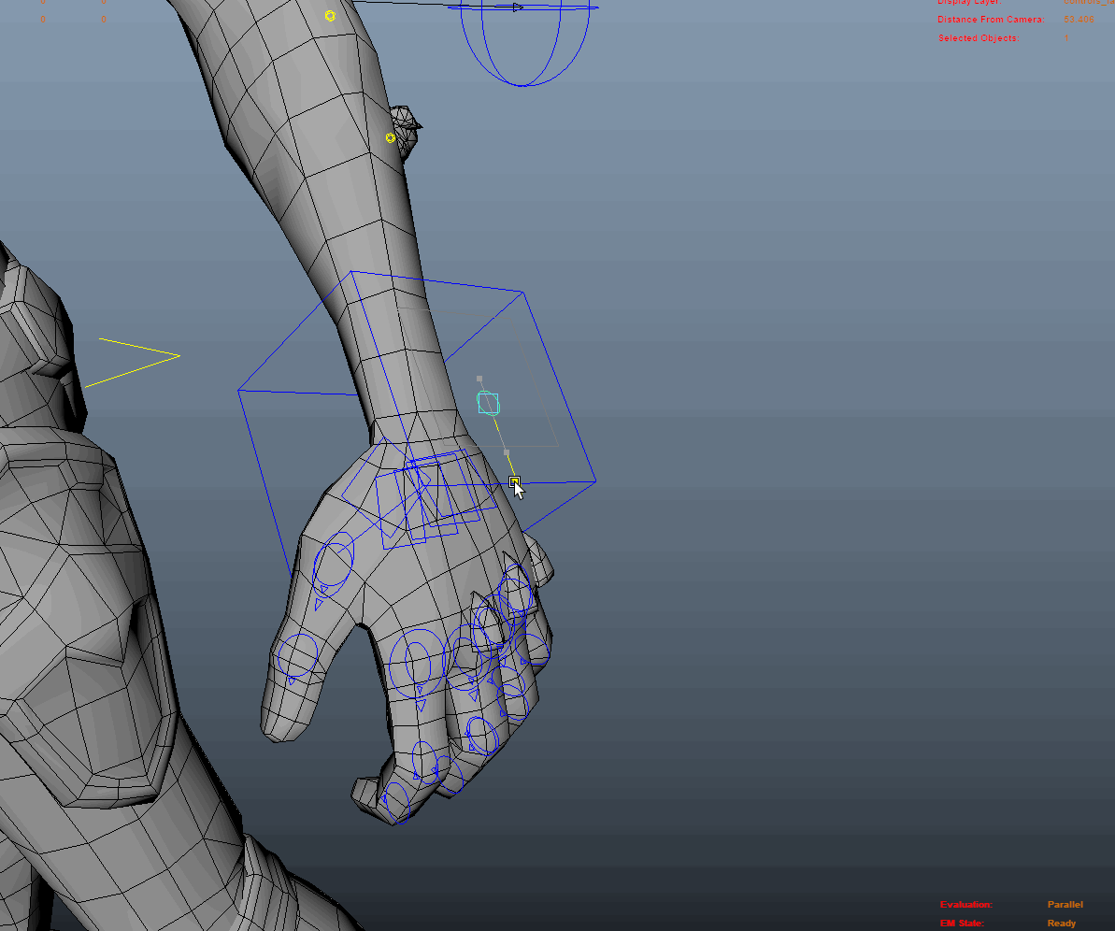The height and width of the screenshot is (931, 1115).
Task: Click the 'Selected Objects:' HUD label
Action: click(x=978, y=37)
